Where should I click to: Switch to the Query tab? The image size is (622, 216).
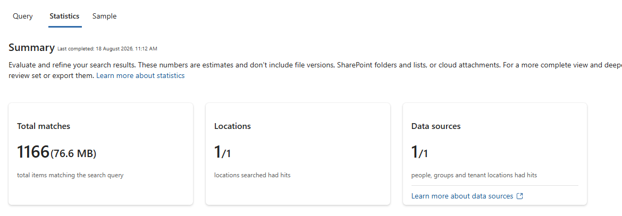[x=23, y=16]
